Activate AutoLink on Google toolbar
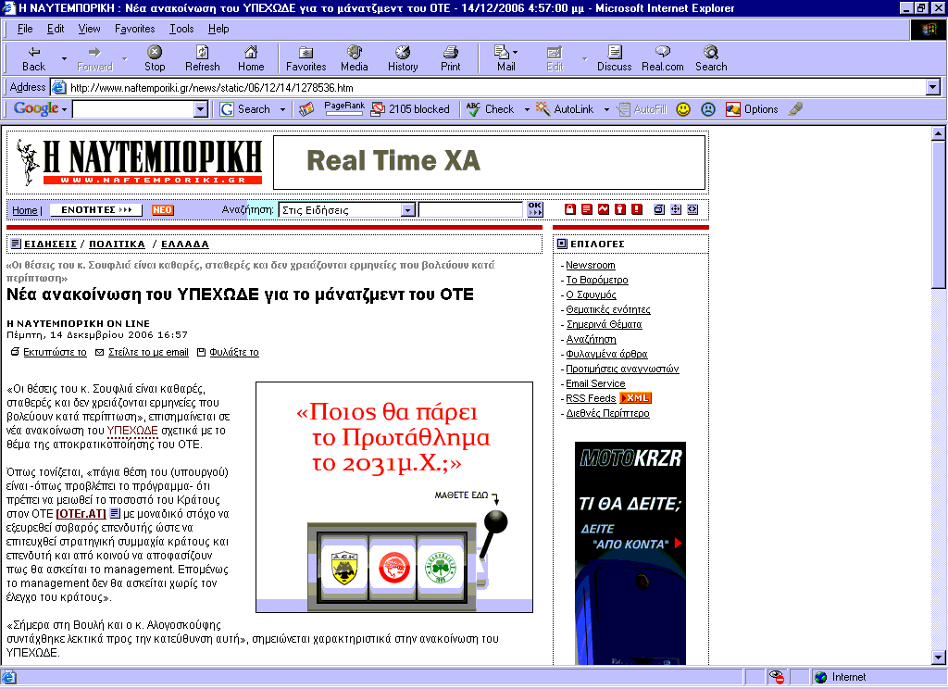The image size is (948, 689). pos(566,109)
